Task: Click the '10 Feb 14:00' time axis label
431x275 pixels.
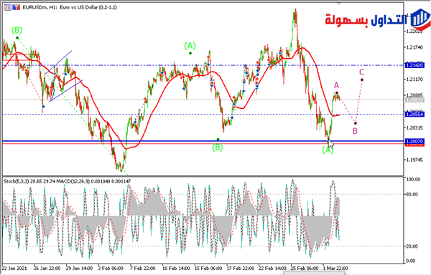Action: pos(176,268)
